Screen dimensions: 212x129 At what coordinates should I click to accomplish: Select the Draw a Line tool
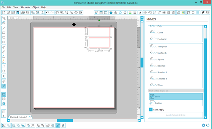point(4,28)
